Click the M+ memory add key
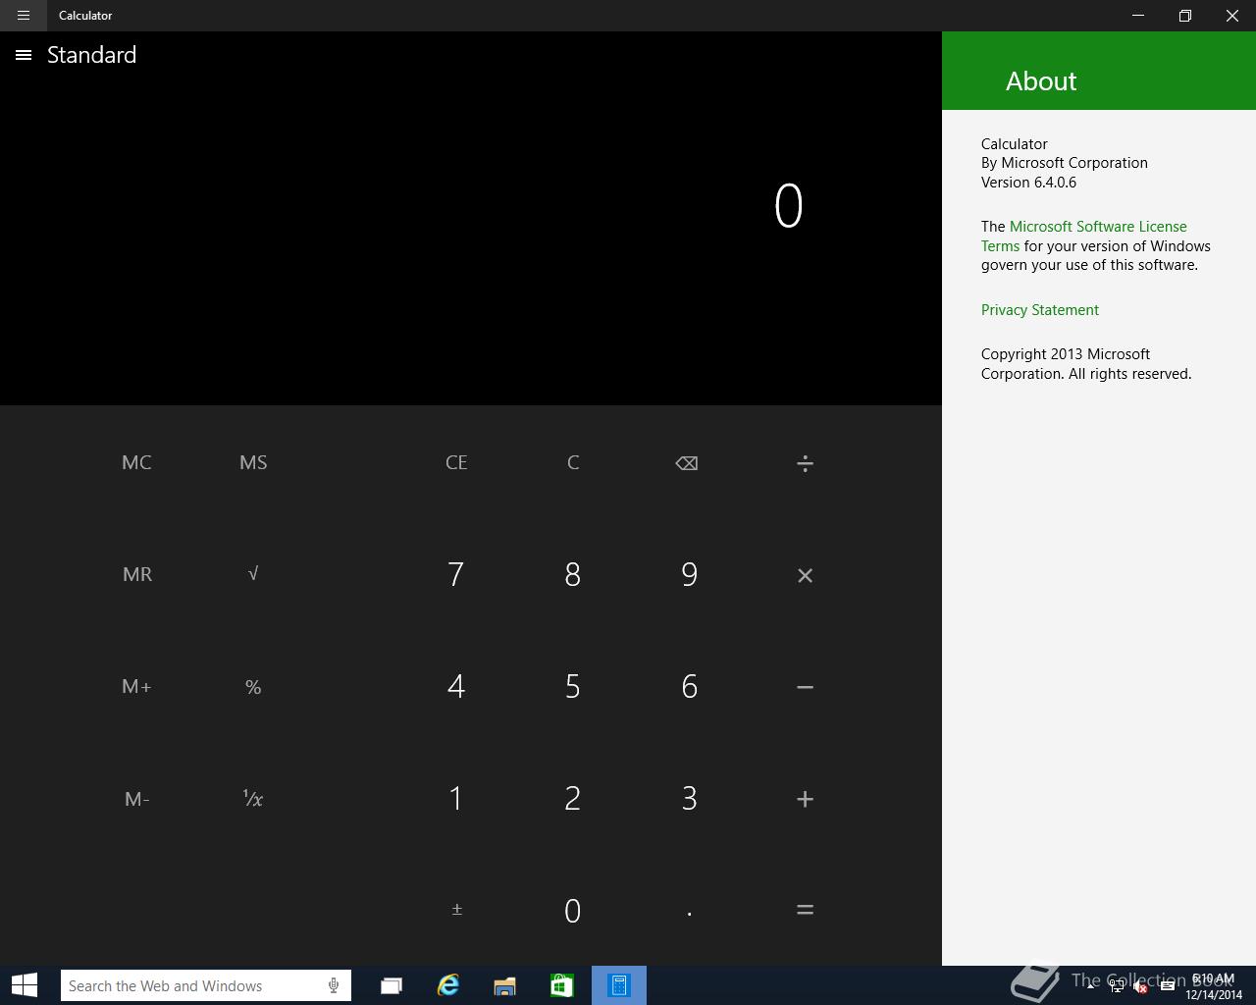Image resolution: width=1256 pixels, height=1005 pixels. 136,686
